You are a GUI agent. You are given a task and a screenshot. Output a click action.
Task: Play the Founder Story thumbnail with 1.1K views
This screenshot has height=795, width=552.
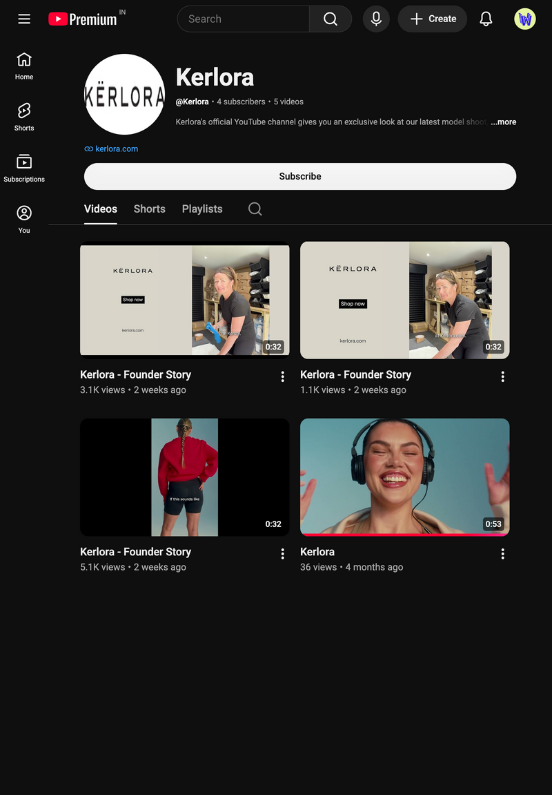(x=404, y=300)
